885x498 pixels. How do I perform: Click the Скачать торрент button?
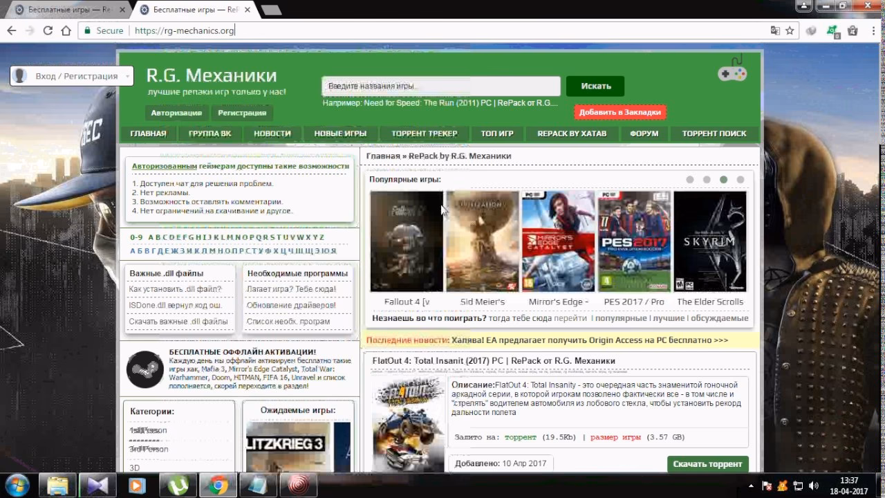click(x=707, y=463)
